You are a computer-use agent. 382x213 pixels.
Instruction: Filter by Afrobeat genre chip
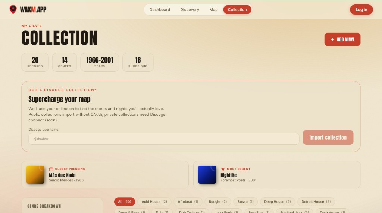coord(188,202)
